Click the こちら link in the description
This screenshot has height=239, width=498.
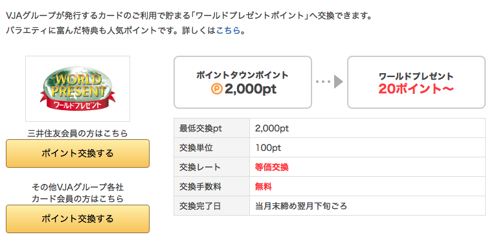tap(228, 31)
